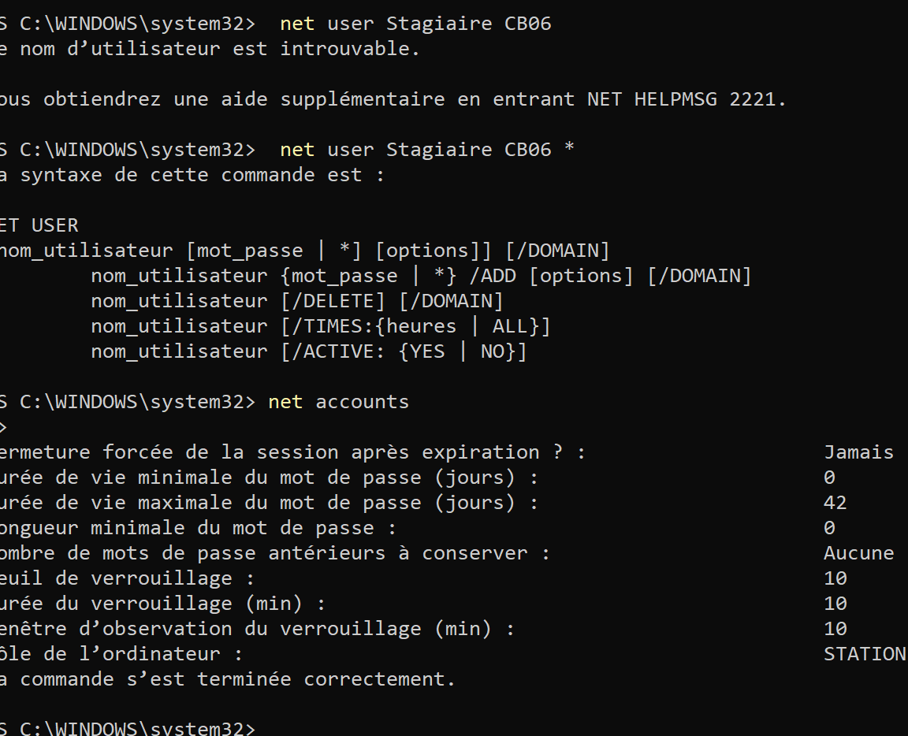Click the 'net accounts' command text
Viewport: 908px width, 736px height.
(x=338, y=402)
